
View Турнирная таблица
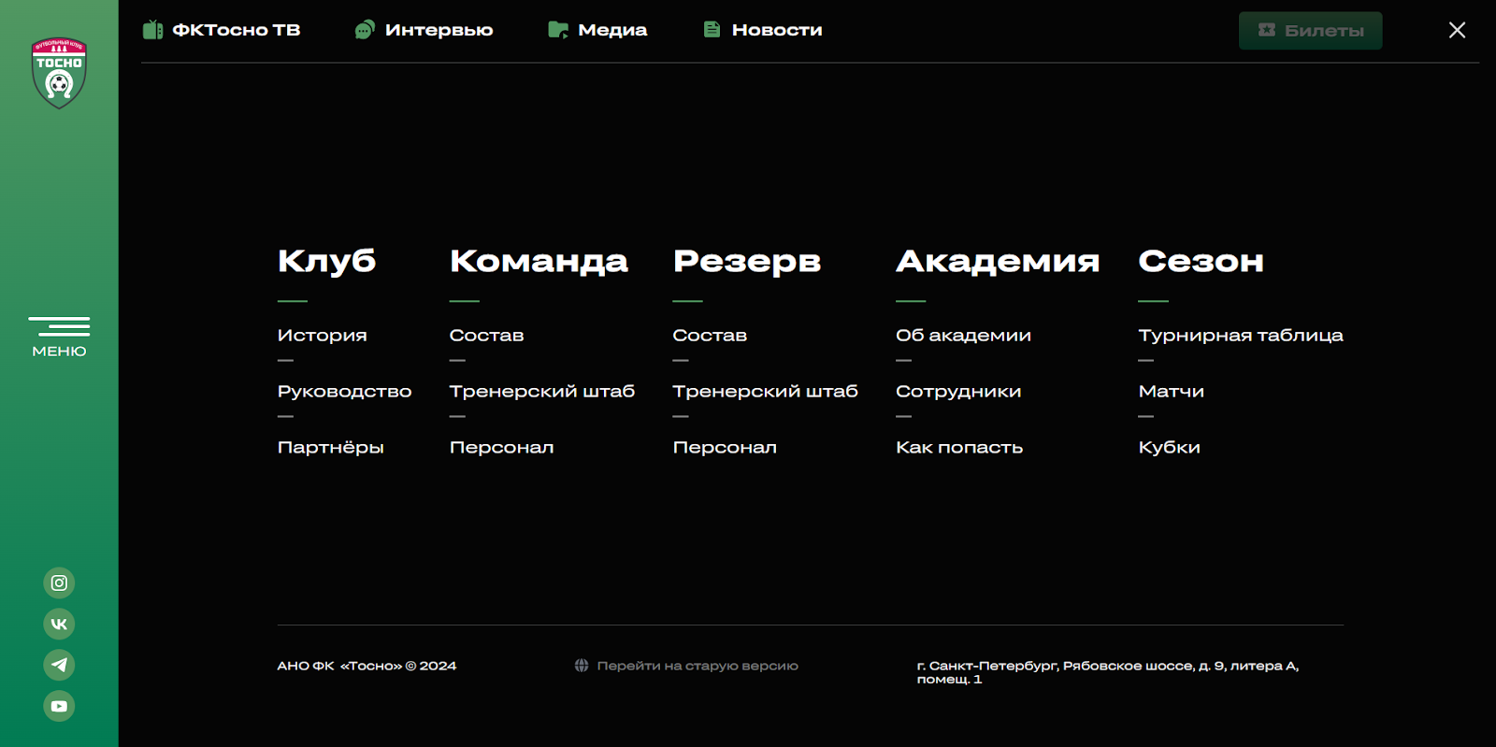(1240, 336)
